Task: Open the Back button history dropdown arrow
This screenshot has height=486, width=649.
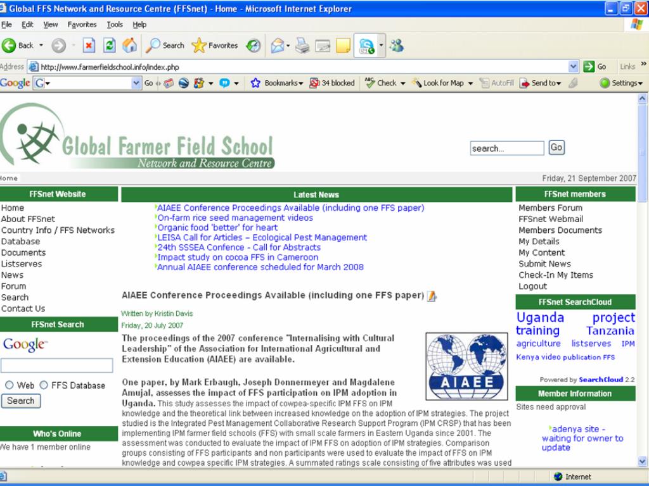Action: pos(41,45)
